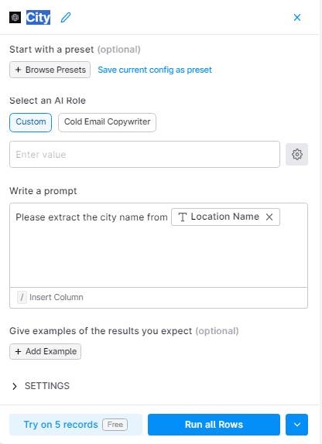The height and width of the screenshot is (444, 322).
Task: Click Try on 5 records button
Action: tap(76, 425)
